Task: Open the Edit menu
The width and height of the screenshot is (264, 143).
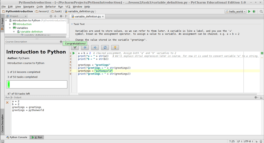Action: pos(10,7)
